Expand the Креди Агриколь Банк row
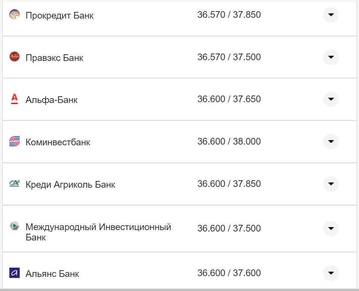 point(331,183)
